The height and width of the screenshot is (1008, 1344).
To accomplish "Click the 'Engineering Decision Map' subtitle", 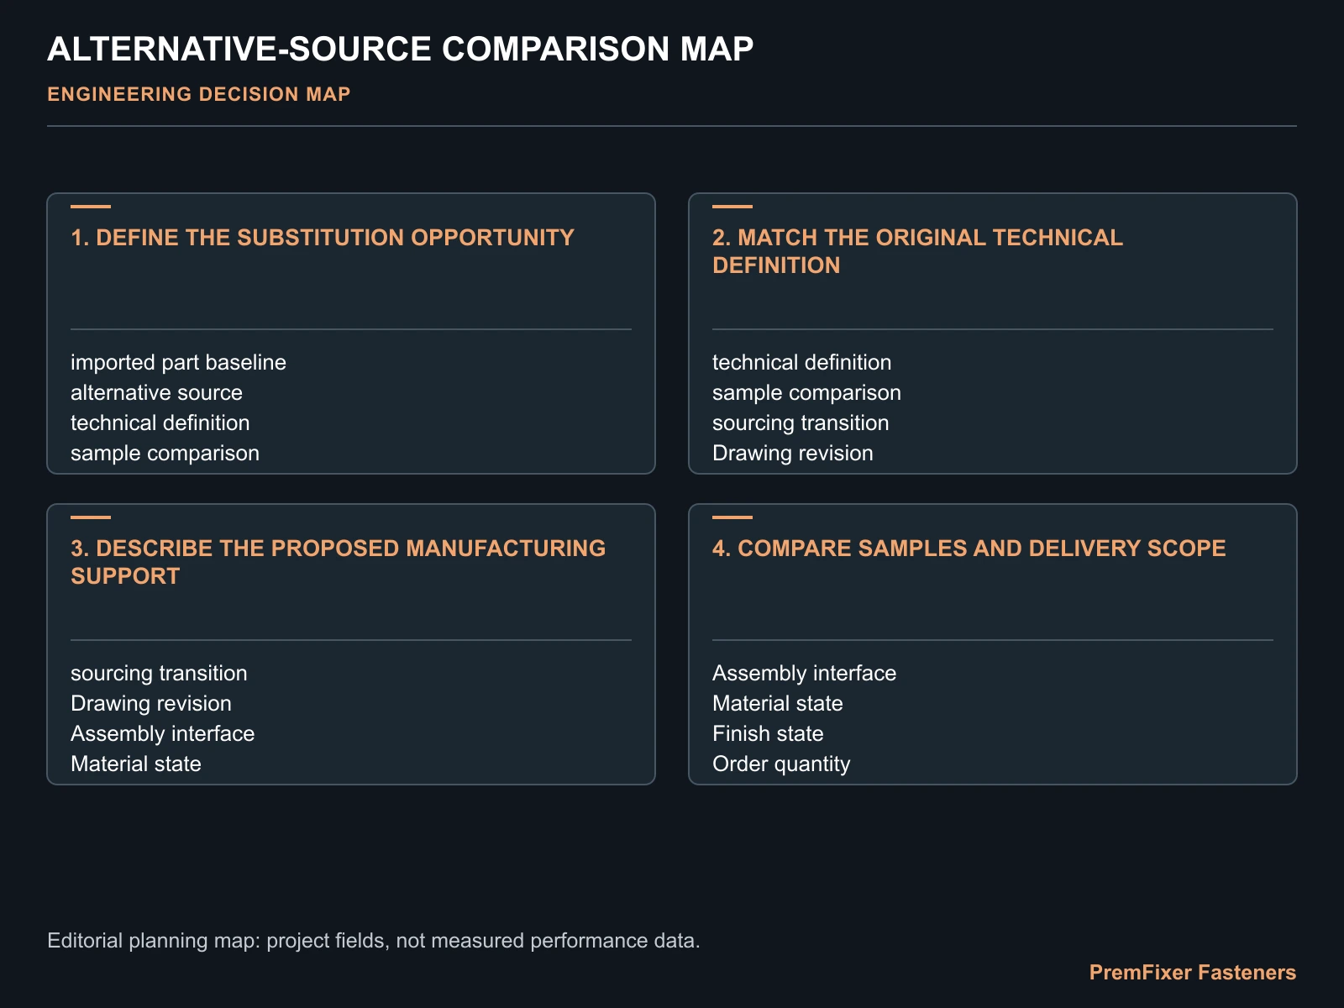I will pos(198,94).
